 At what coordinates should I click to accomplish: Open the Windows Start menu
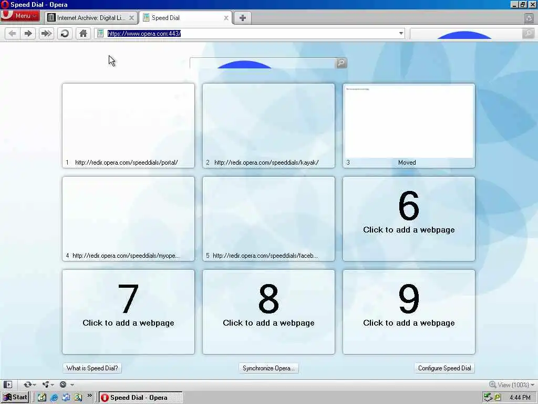coord(15,398)
